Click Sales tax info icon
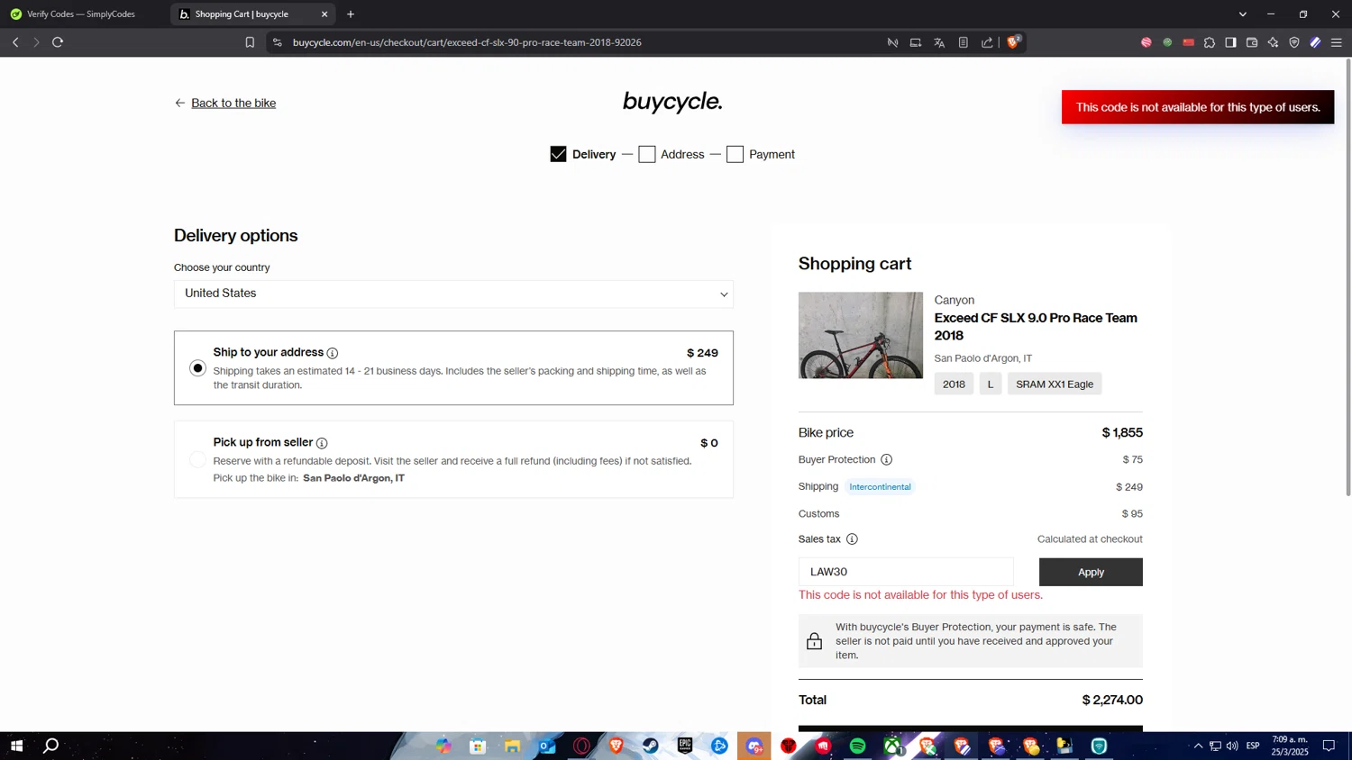Screen dimensions: 1352x760 pyautogui.click(x=852, y=539)
